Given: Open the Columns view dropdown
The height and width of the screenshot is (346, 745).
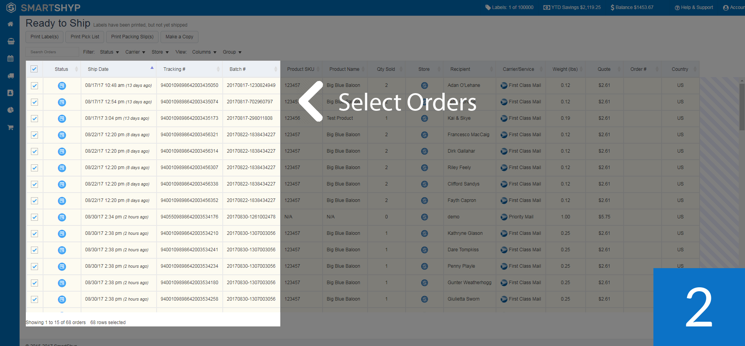Looking at the screenshot, I should pyautogui.click(x=204, y=52).
